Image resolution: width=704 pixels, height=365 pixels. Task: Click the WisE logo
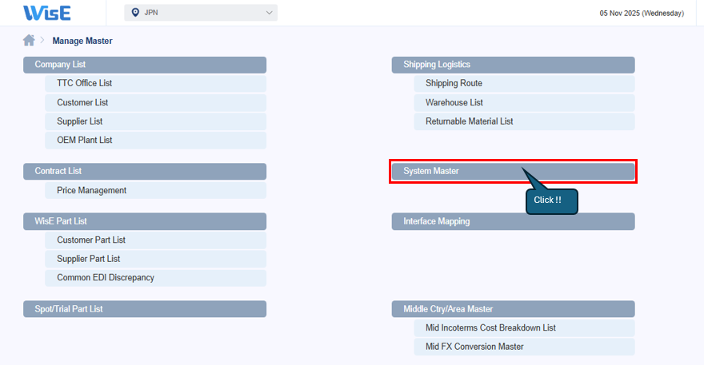click(x=47, y=13)
